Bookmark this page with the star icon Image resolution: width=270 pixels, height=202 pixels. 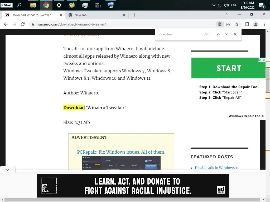pos(237,24)
